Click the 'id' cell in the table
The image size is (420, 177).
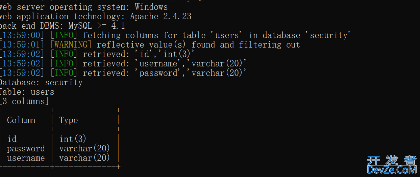point(12,139)
